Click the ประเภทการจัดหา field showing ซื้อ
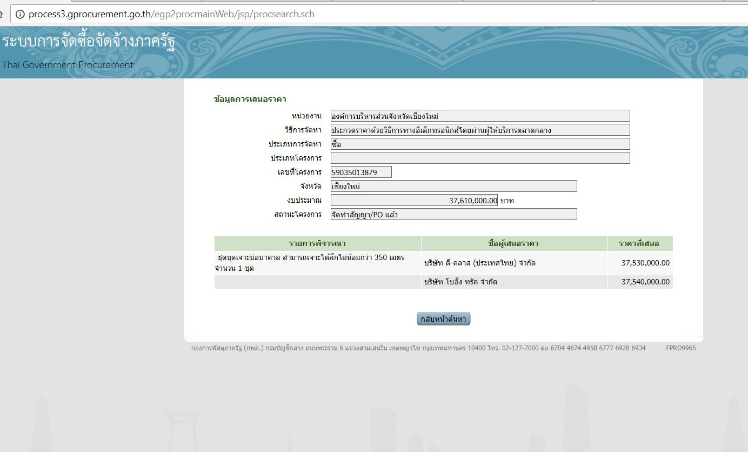Viewport: 748px width, 452px height. [x=480, y=144]
